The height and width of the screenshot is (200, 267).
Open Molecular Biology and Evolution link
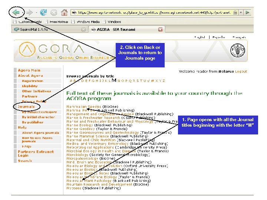tap(94, 166)
